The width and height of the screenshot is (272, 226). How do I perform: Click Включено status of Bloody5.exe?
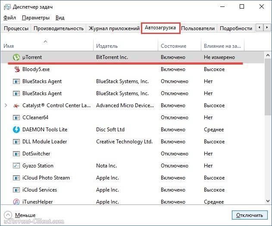coord(173,69)
